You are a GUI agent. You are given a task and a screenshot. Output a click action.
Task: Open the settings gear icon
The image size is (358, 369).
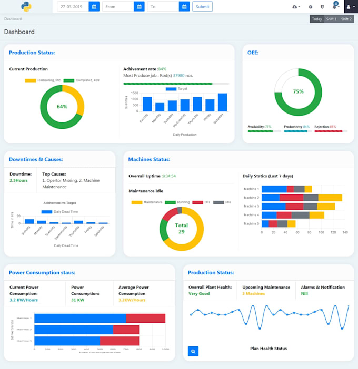[311, 7]
